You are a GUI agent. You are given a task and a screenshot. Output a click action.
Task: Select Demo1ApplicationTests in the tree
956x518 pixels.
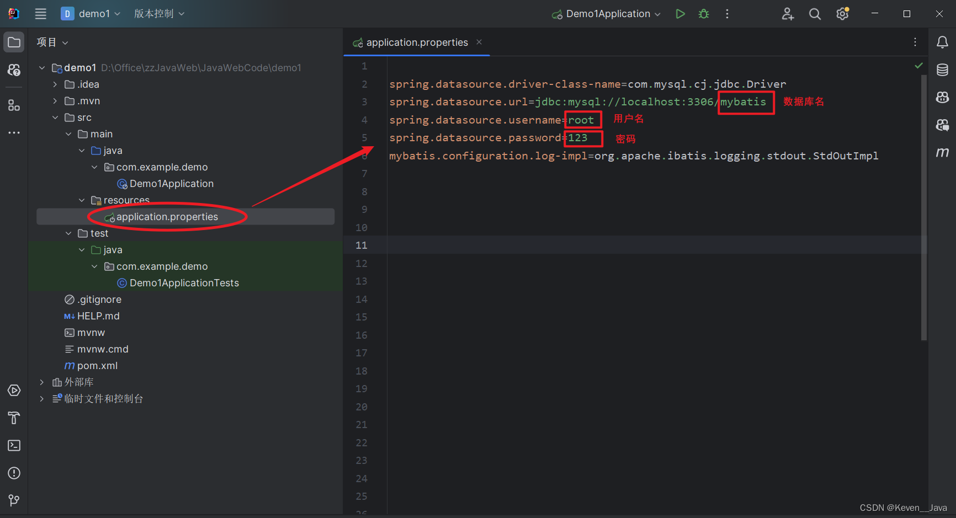[x=178, y=283]
